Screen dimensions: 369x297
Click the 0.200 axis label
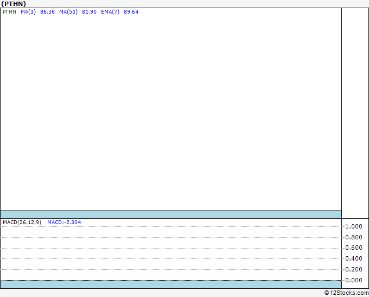(x=354, y=269)
